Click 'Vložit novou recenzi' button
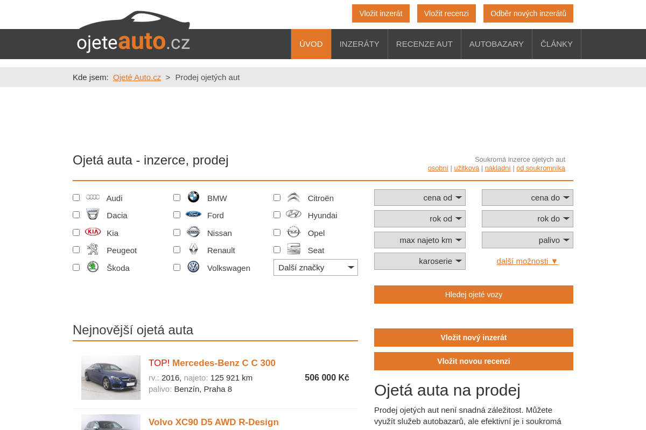646x430 pixels. (474, 361)
